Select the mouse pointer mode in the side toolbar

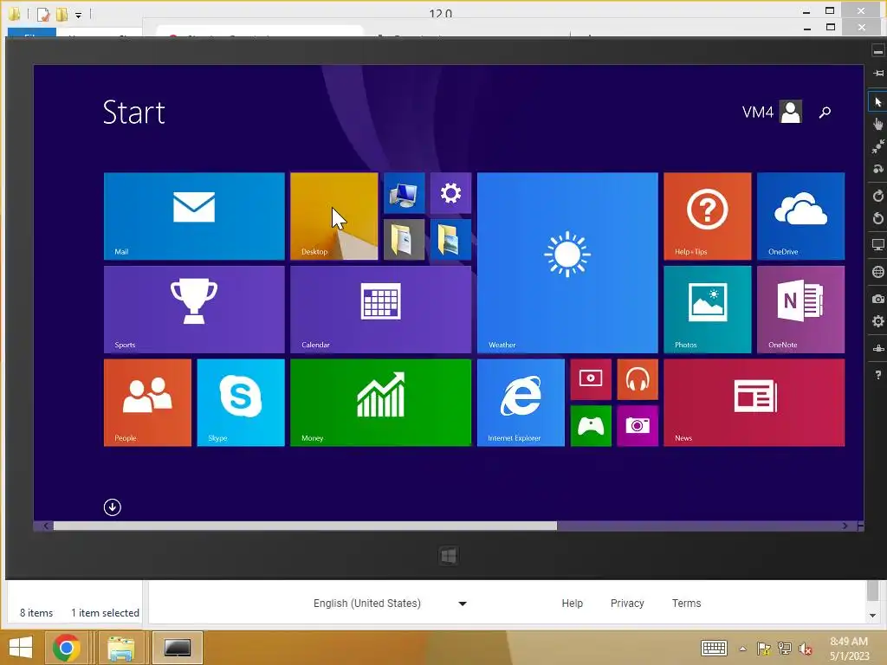[x=878, y=102]
